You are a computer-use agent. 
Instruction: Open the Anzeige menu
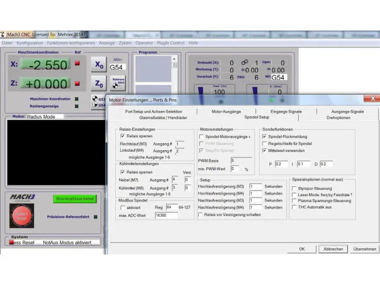pyautogui.click(x=106, y=43)
